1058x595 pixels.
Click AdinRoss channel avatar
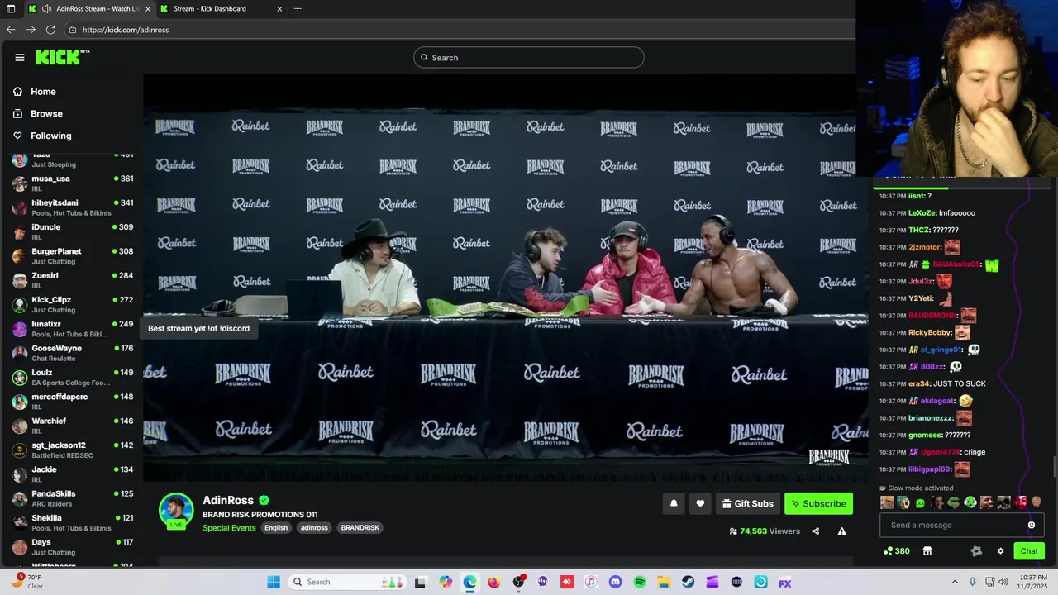(176, 511)
